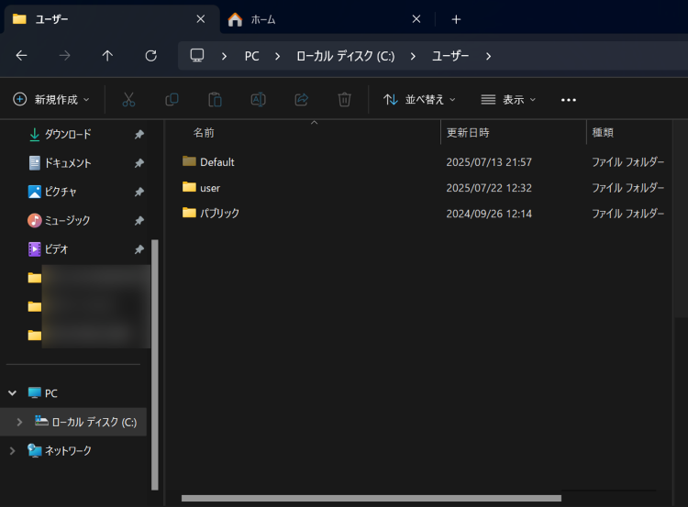This screenshot has height=507, width=688.
Task: Expand chevron after ローカル ディスク (C:) breadcrumb
Action: tap(413, 56)
